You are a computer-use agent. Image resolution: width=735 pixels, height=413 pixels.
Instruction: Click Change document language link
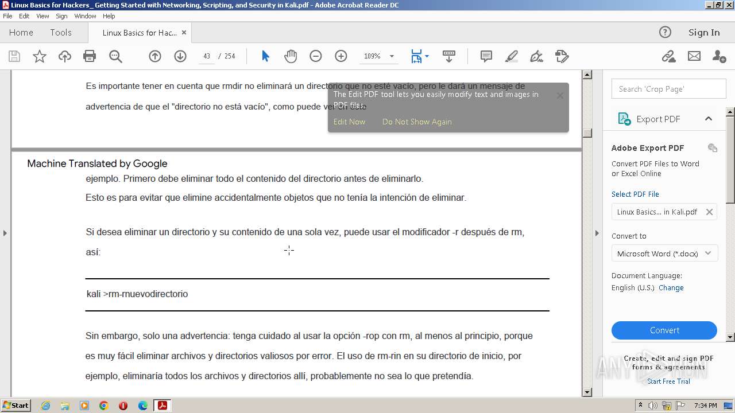671,288
